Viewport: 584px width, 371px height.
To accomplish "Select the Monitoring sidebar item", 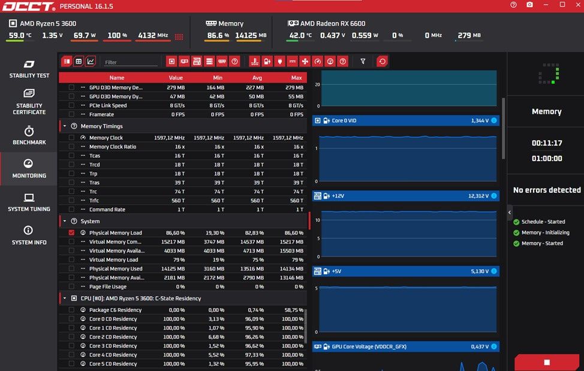I will (x=29, y=168).
